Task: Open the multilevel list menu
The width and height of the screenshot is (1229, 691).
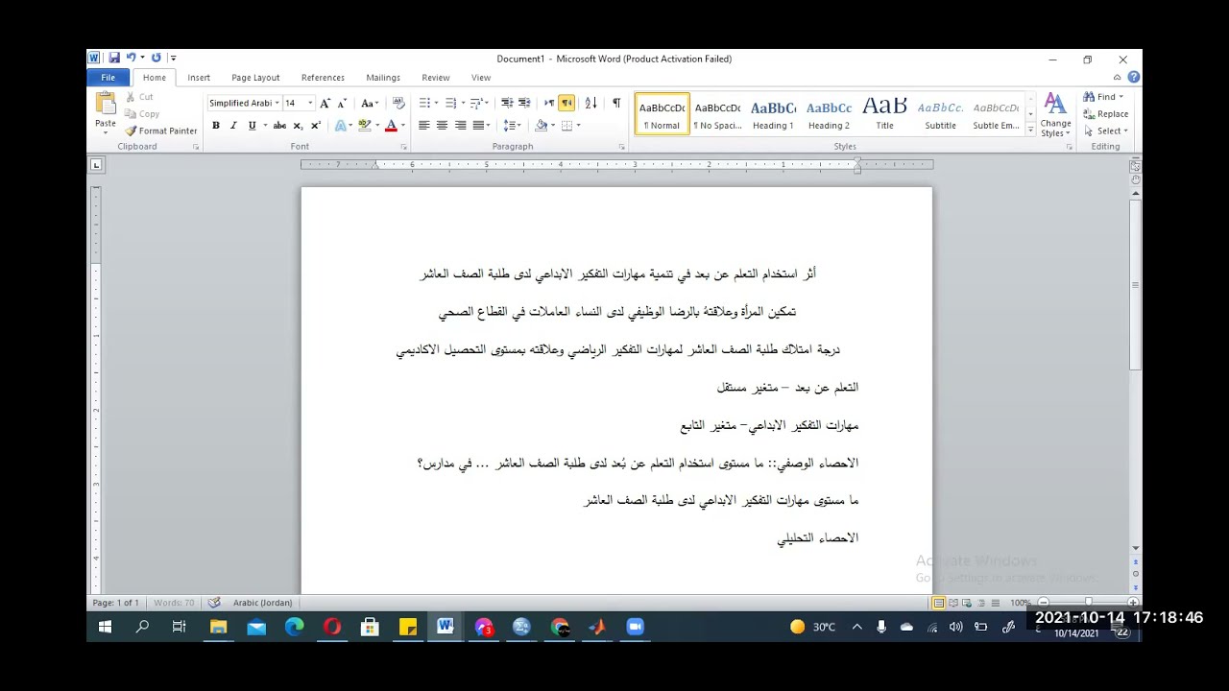Action: pyautogui.click(x=477, y=103)
